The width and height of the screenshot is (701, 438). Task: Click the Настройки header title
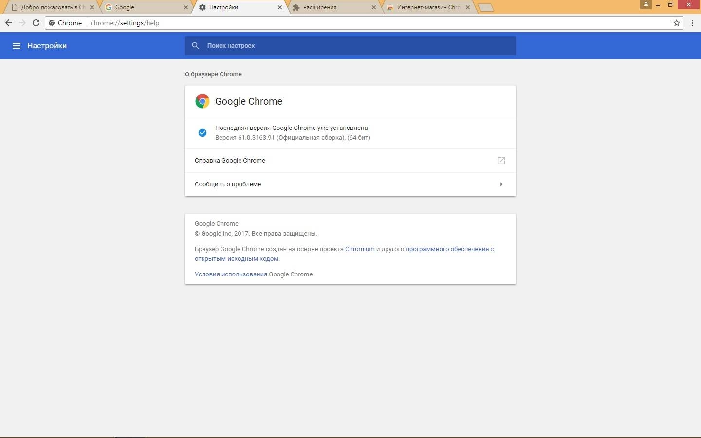coord(47,46)
